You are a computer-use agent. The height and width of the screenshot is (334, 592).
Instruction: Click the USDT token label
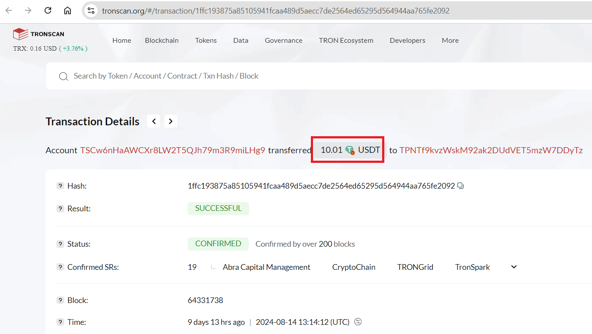[369, 150]
